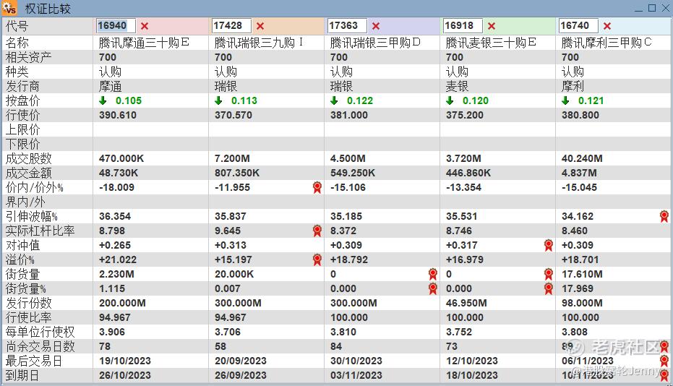
Task: Click the 17363 code input field
Action: 347,26
